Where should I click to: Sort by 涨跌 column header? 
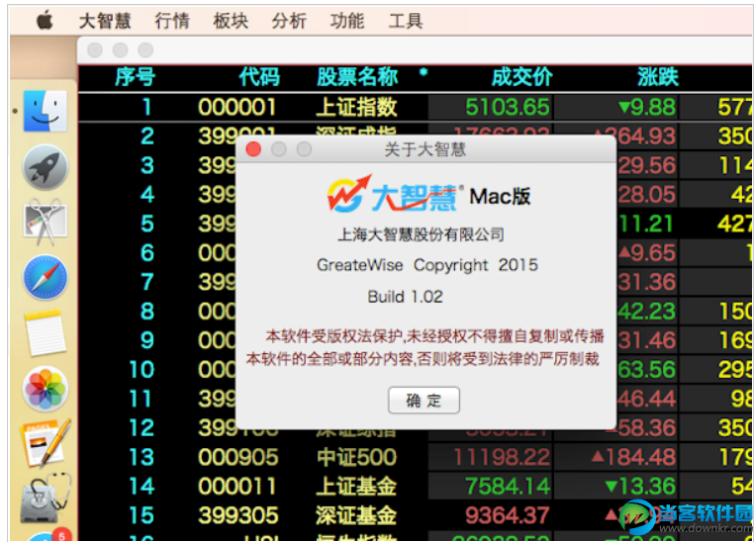point(658,77)
